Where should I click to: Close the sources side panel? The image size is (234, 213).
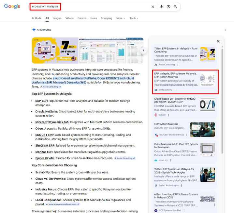tap(218, 41)
